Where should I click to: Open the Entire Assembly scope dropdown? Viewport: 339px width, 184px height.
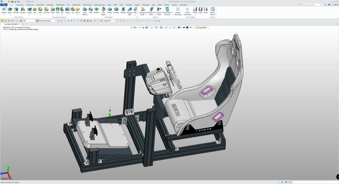47,21
